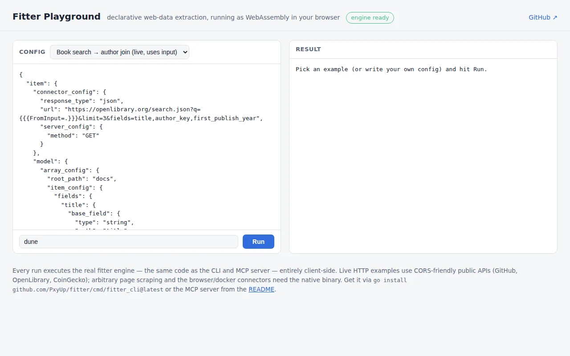This screenshot has height=356, width=570.
Task: Open the README link
Action: (261, 289)
